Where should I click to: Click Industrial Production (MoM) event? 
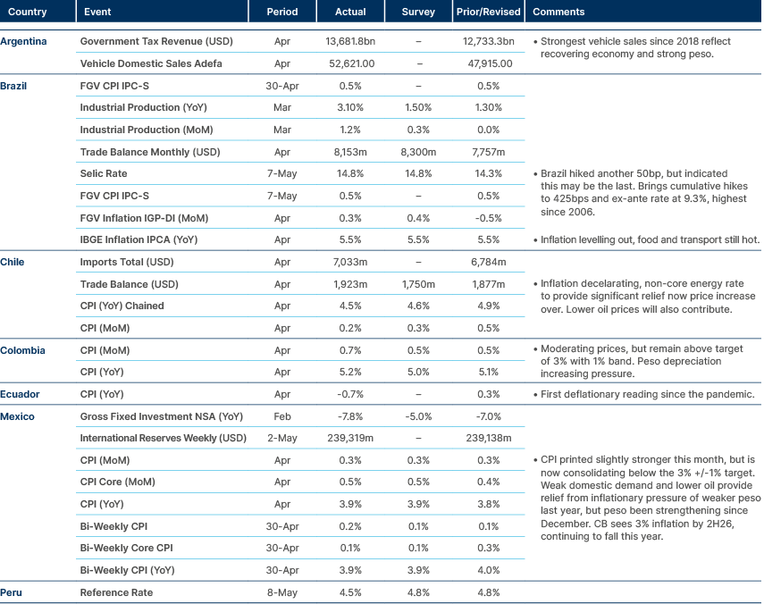tap(147, 130)
